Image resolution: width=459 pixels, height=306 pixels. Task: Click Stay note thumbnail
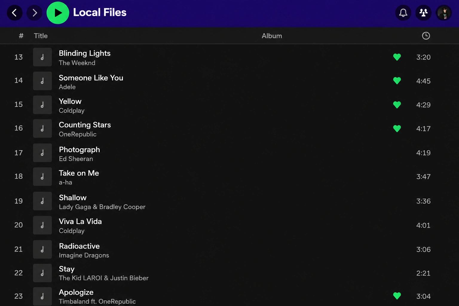42,273
